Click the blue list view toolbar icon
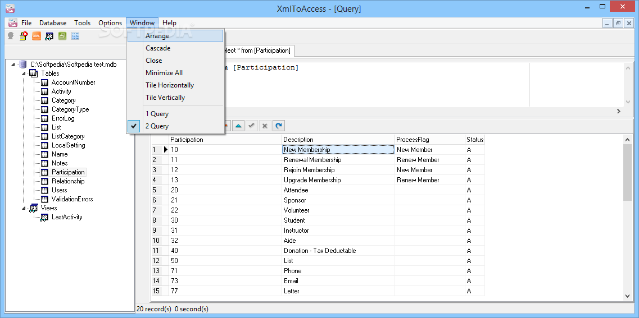The height and width of the screenshot is (318, 639). pyautogui.click(x=75, y=36)
